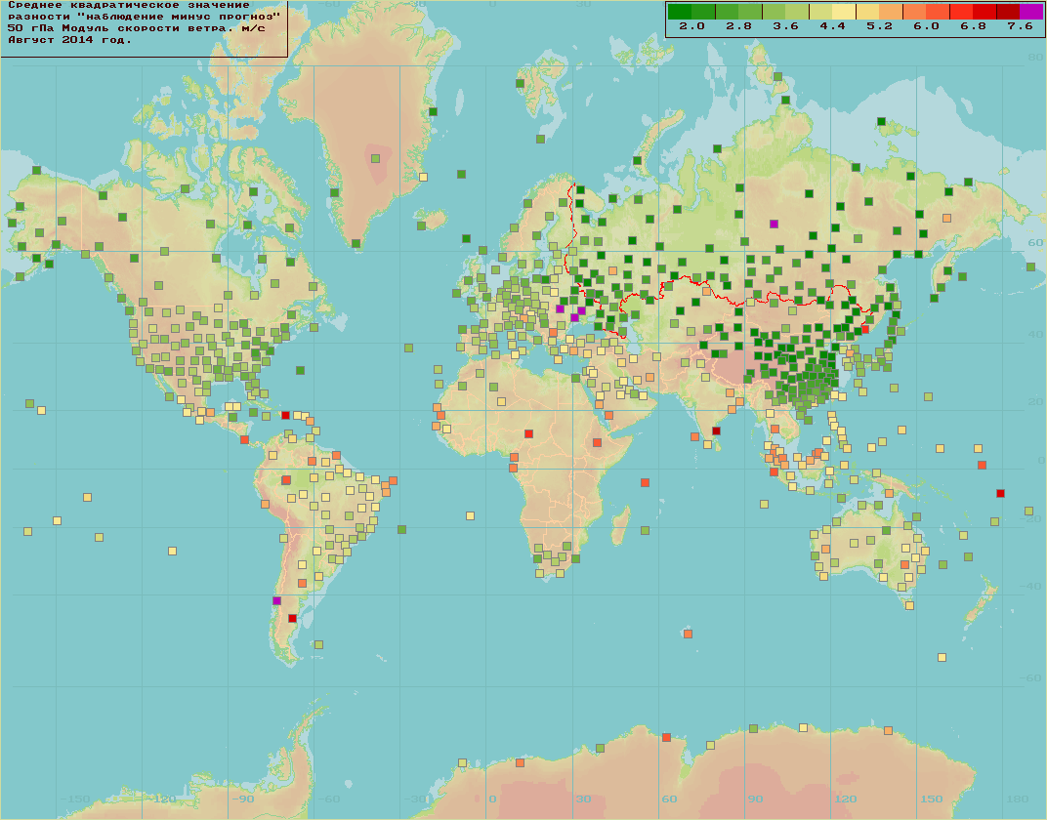1047x820 pixels.
Task: Click bottom longitude label 90
Action: (755, 799)
